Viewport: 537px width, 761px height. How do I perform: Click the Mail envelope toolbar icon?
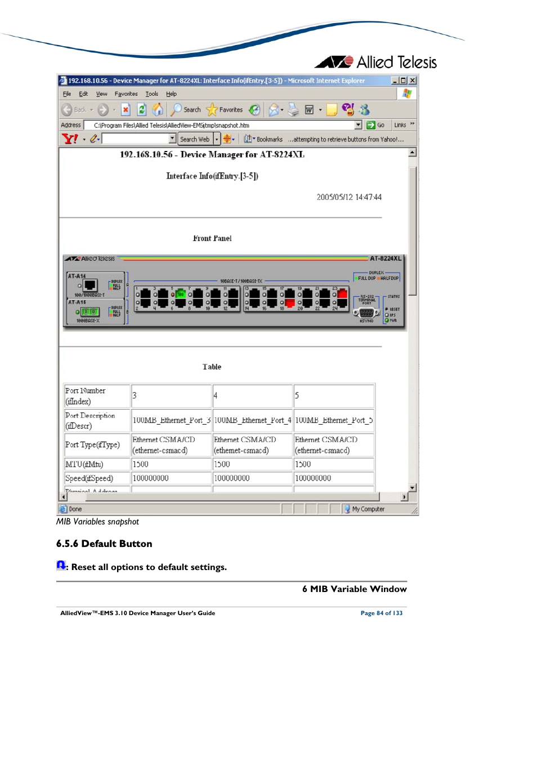coord(274,110)
